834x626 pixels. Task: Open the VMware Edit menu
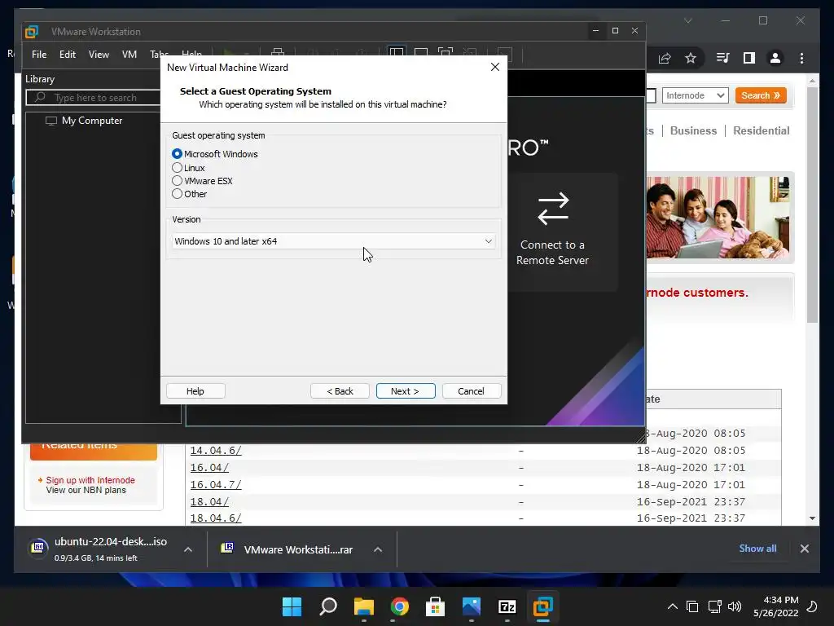(x=68, y=55)
